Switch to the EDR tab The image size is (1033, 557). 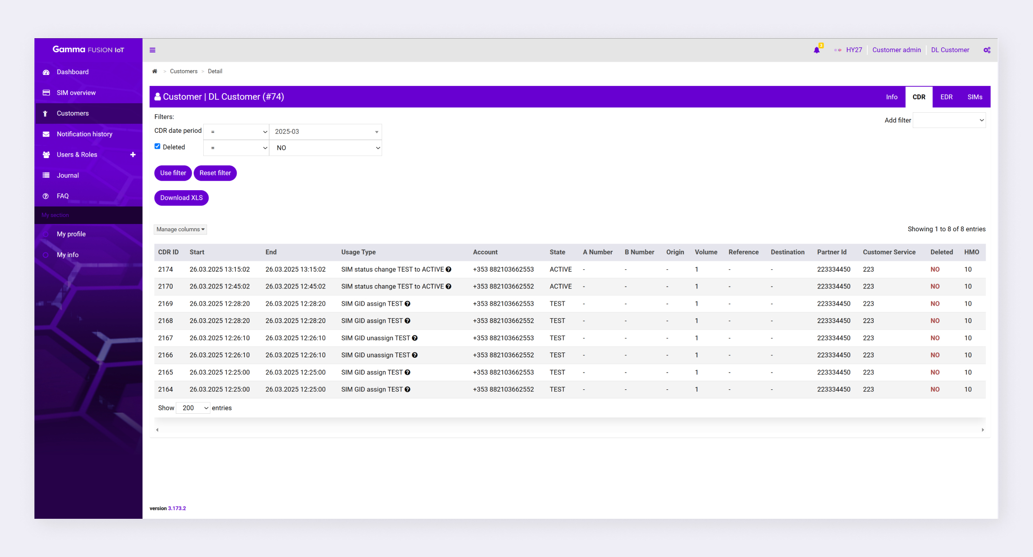pyautogui.click(x=946, y=97)
